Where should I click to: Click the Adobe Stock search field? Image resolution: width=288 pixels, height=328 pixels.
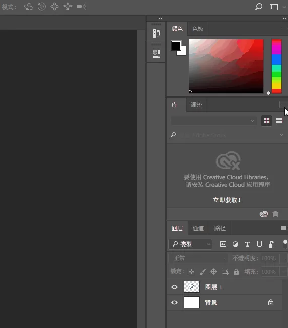(x=227, y=135)
